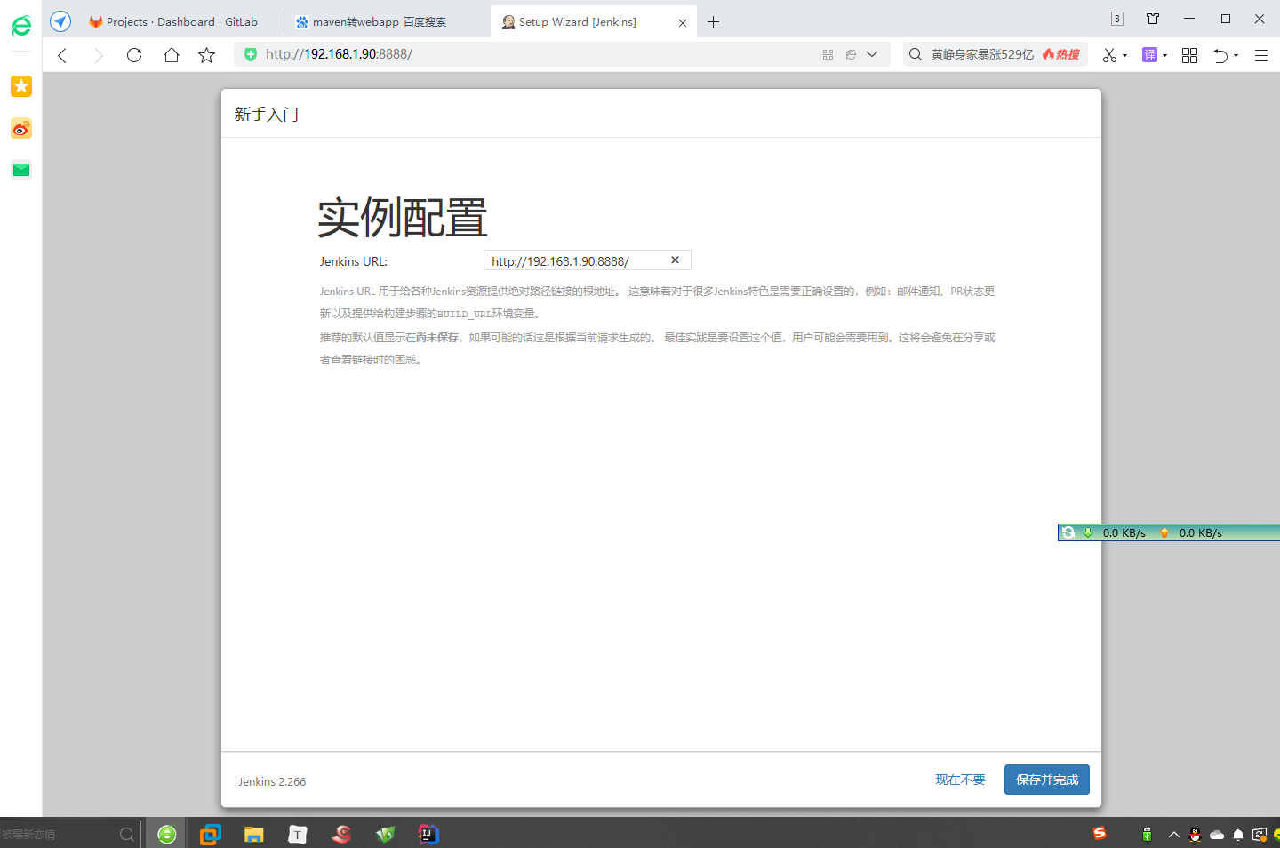Open Typora from taskbar
Image resolution: width=1280 pixels, height=848 pixels.
pyautogui.click(x=298, y=834)
